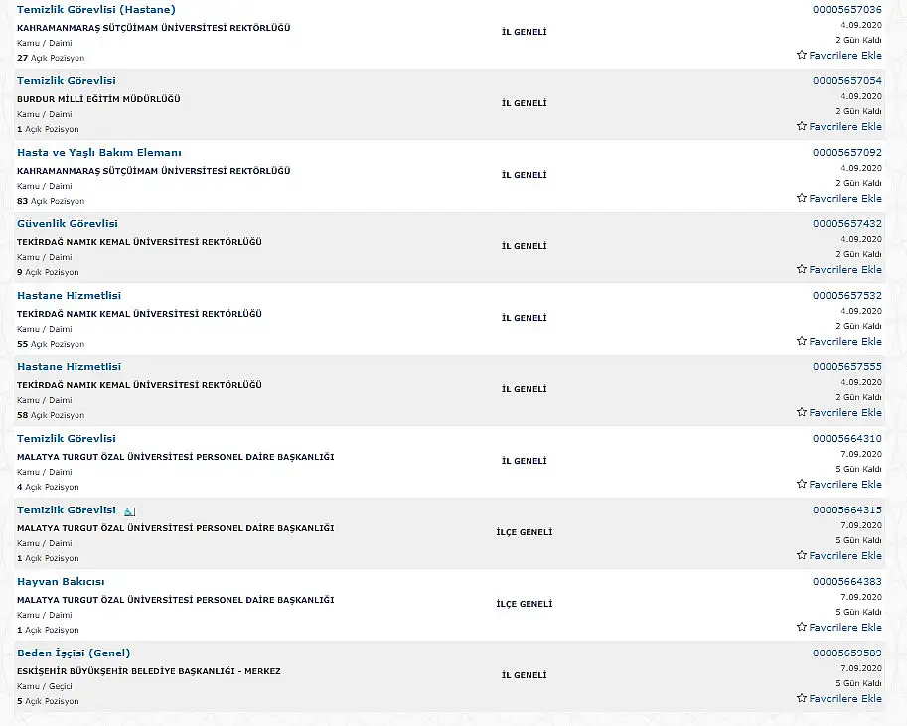The image size is (907, 726).
Task: Click the star icon on the Hayvan Bakıcısı row
Action: point(801,627)
